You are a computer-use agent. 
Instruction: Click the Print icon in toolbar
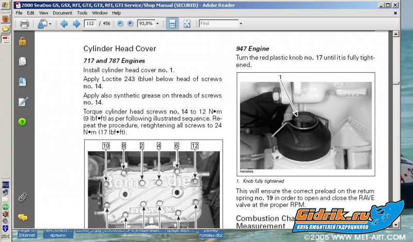tap(24, 24)
